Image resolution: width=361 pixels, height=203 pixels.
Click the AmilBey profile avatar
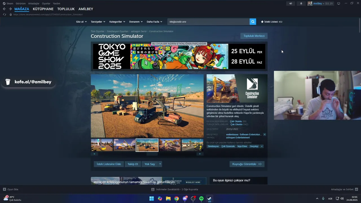tap(310, 3)
